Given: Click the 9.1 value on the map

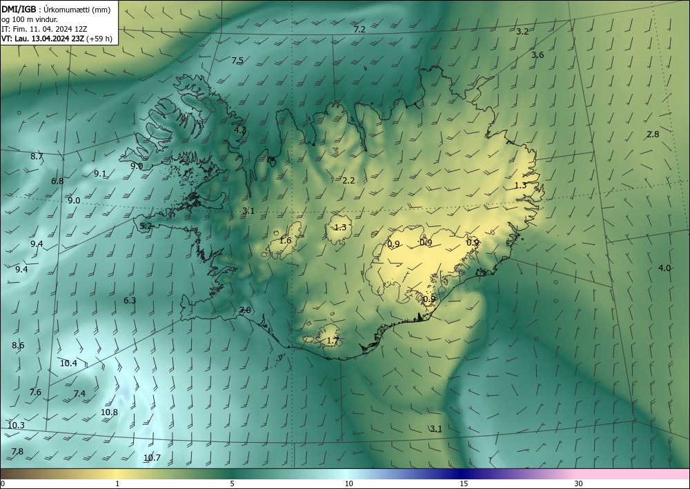Looking at the screenshot, I should (100, 174).
